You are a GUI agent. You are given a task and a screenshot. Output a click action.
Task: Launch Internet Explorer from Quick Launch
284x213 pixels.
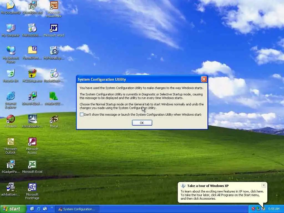39,209
